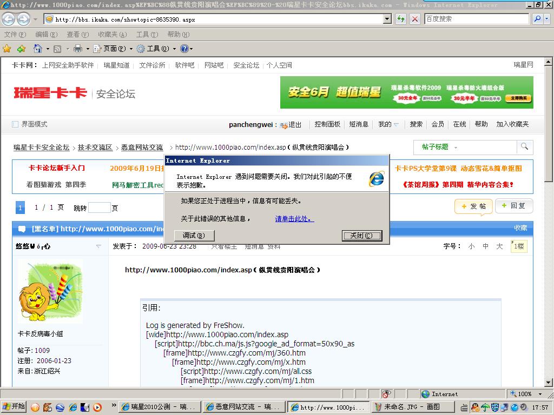Open the 工具(T) menu in menu bar
The width and height of the screenshot is (554, 415).
147,35
